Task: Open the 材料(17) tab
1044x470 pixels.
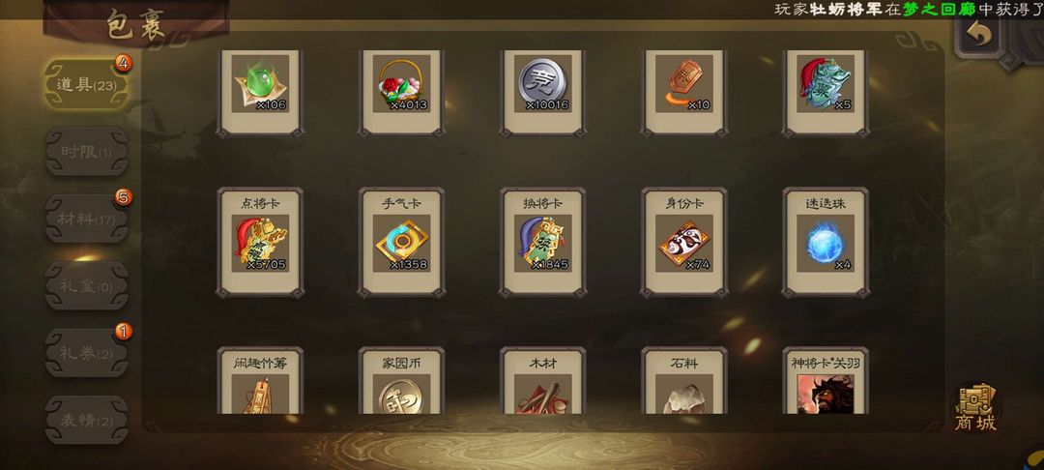Action: pyautogui.click(x=86, y=219)
